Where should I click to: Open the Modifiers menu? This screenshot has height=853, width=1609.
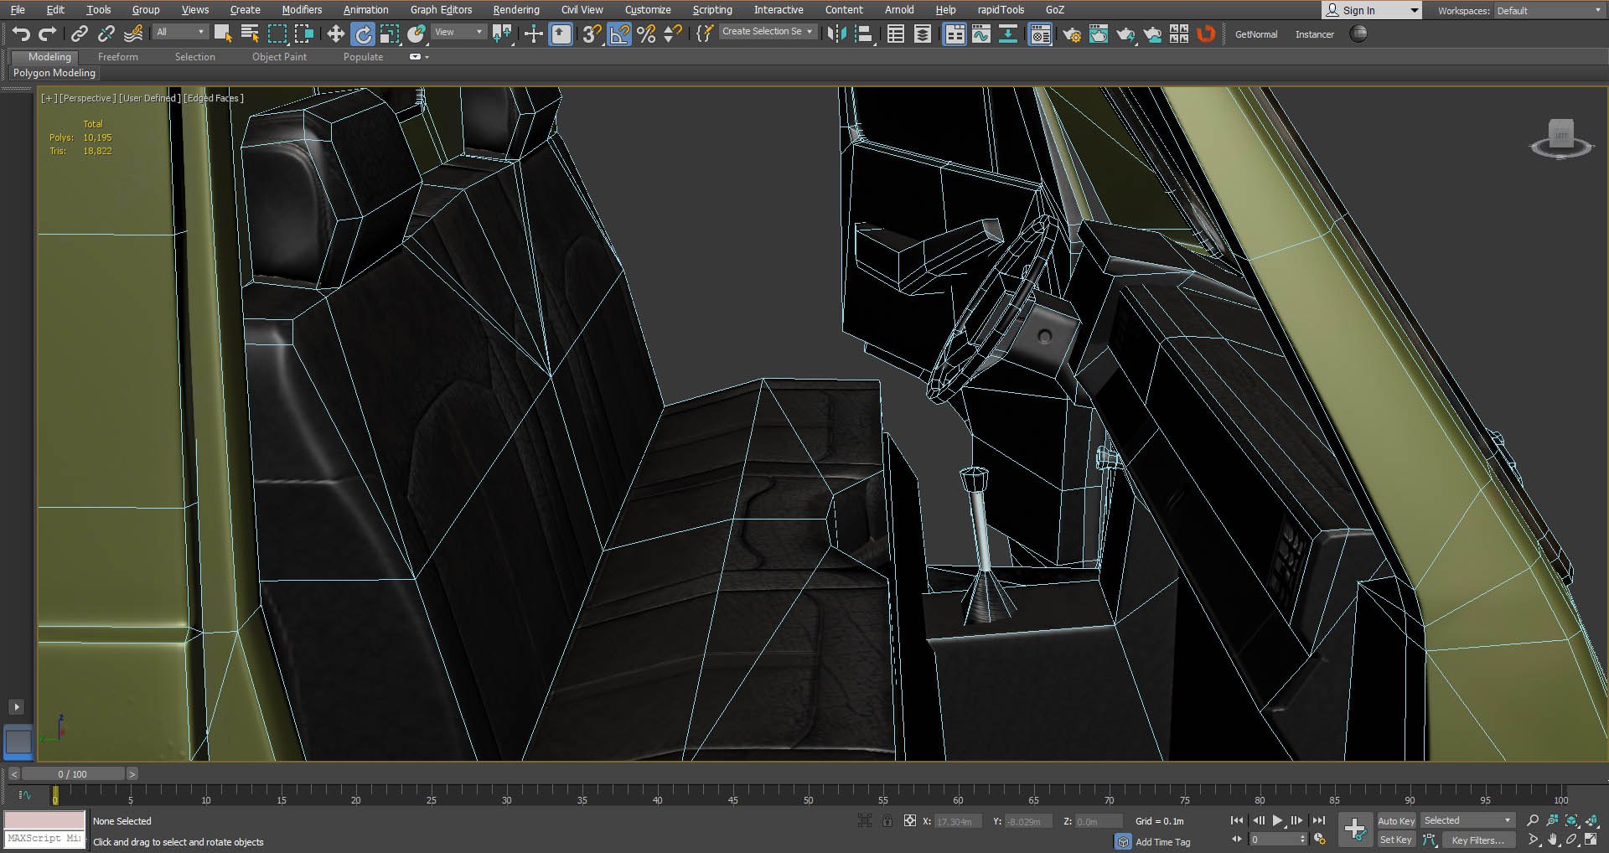[x=302, y=10]
